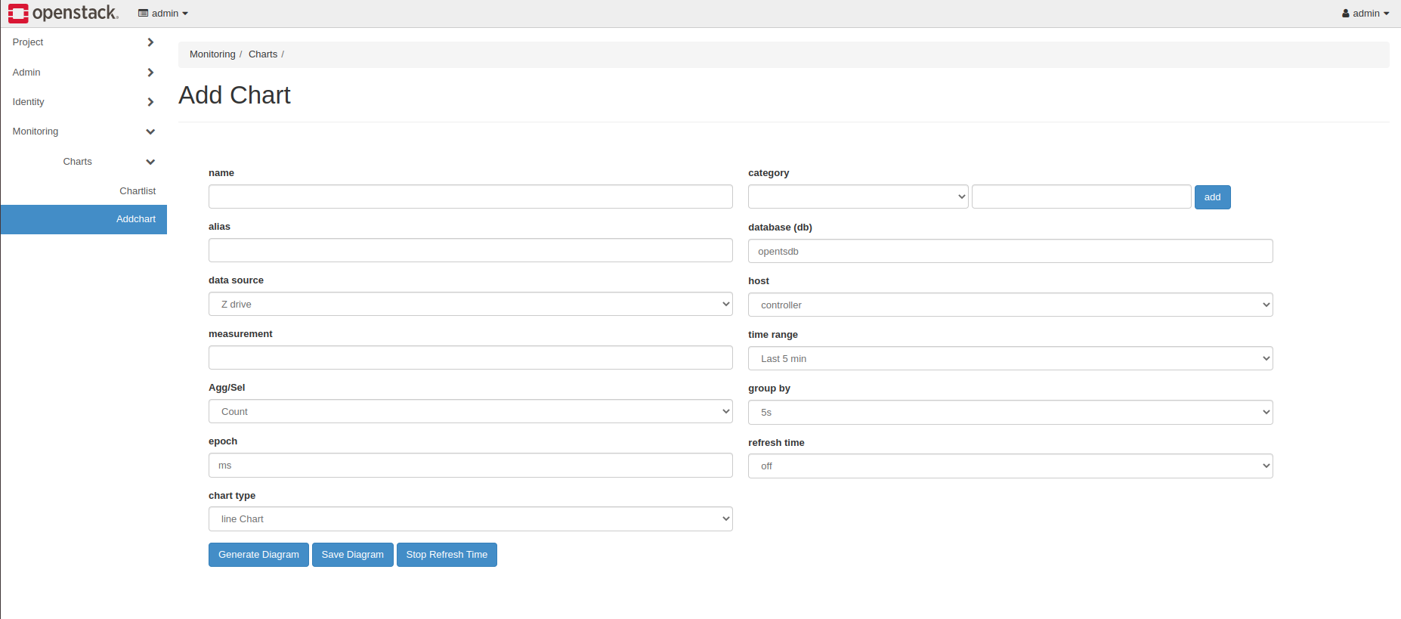Expand the Identity sidebar section

pos(83,102)
